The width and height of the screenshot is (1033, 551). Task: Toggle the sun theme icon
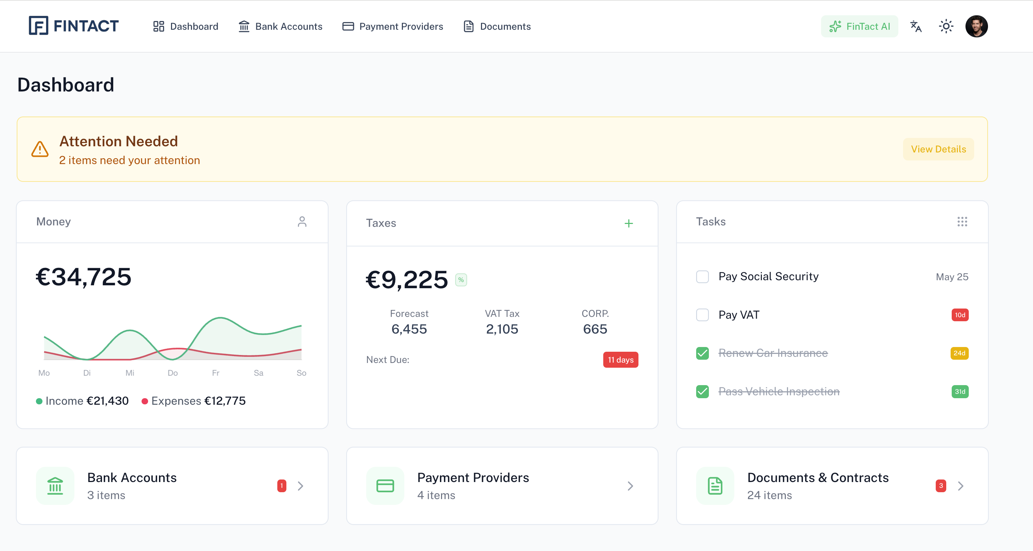click(946, 26)
